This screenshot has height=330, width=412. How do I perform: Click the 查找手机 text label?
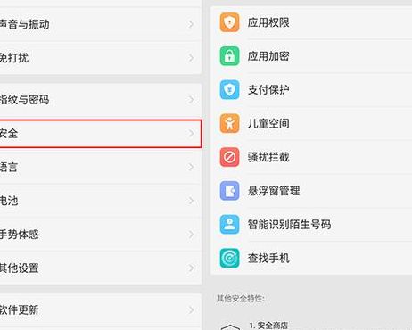coord(268,258)
